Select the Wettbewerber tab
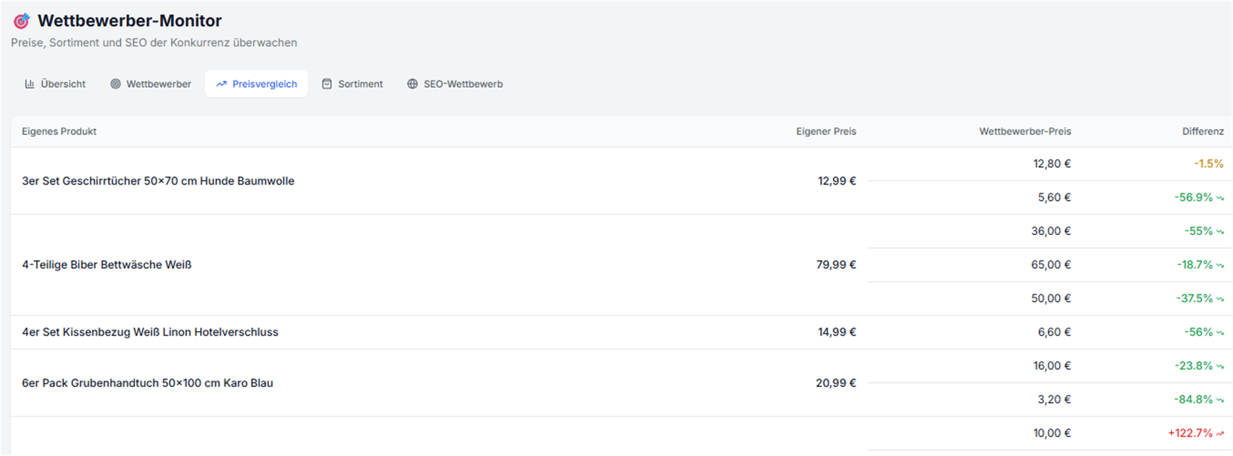 [x=158, y=84]
